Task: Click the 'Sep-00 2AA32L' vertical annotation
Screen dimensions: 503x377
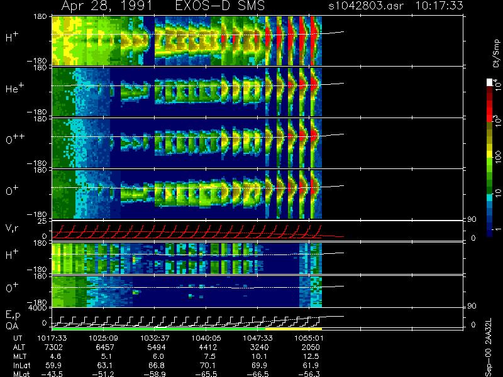Action: coord(489,348)
